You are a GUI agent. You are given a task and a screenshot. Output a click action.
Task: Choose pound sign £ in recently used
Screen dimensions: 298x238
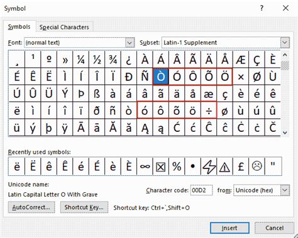[241, 166]
